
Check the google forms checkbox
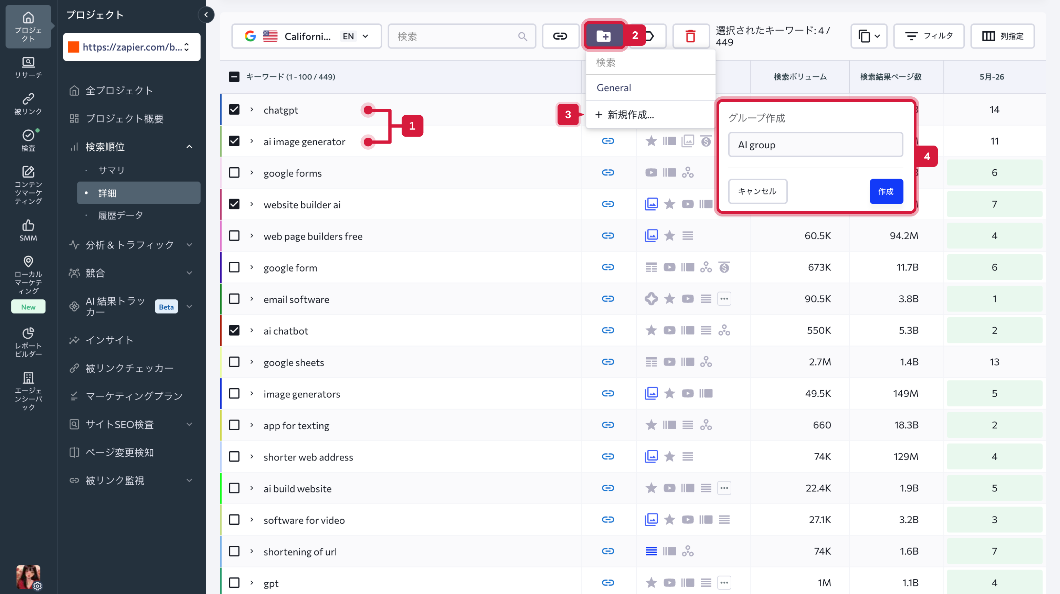234,173
